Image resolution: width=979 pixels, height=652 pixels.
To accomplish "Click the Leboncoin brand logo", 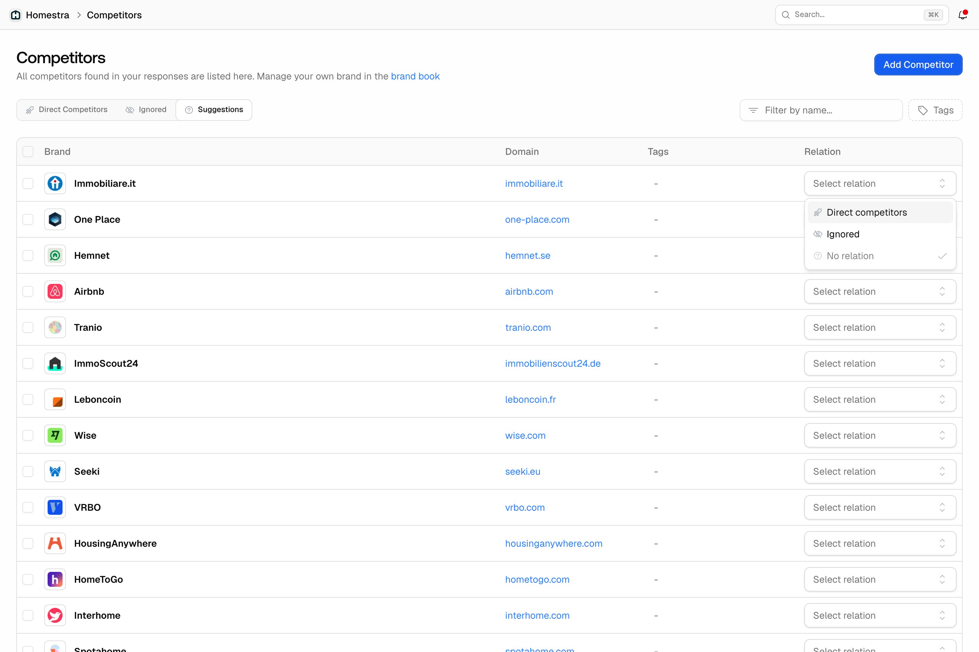I will (55, 400).
